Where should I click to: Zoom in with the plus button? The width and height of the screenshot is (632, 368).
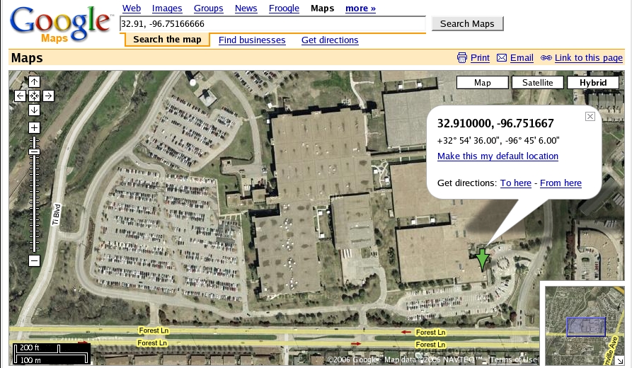click(34, 128)
